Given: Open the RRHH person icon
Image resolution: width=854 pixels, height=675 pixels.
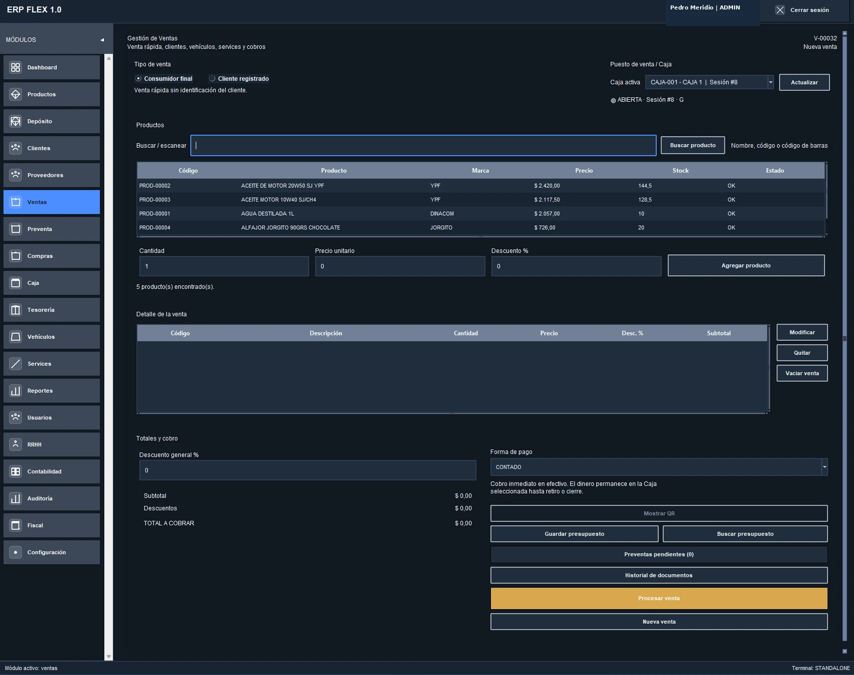Looking at the screenshot, I should coord(15,445).
